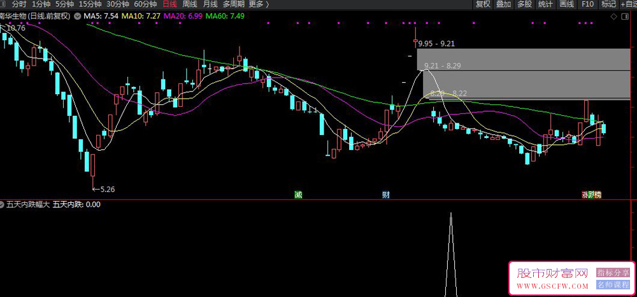Open the 画线 drawing tools
The height and width of the screenshot is (297, 637).
[566, 4]
